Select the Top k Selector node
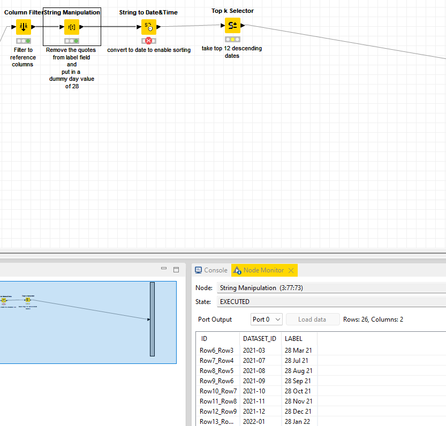 (232, 25)
